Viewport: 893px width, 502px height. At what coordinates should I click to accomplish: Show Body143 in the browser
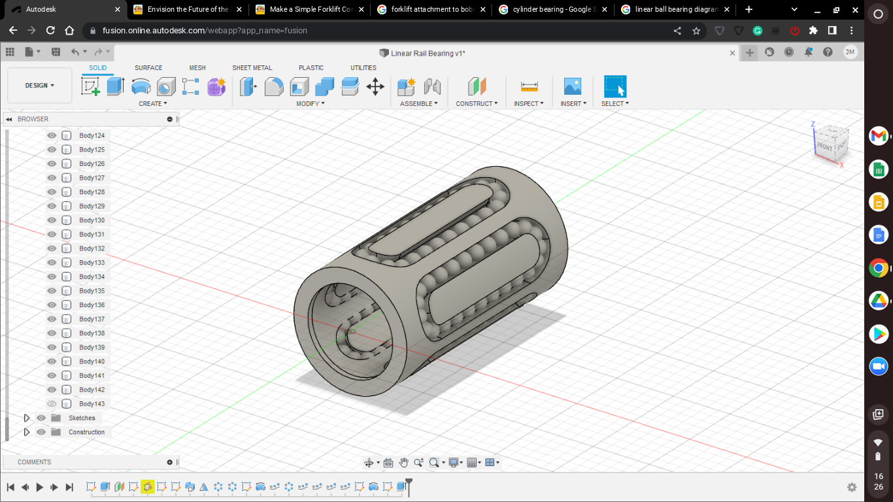(51, 403)
